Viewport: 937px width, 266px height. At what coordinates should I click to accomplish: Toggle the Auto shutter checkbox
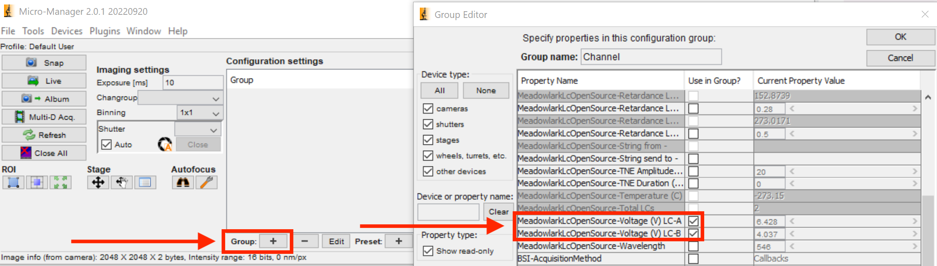pos(106,144)
